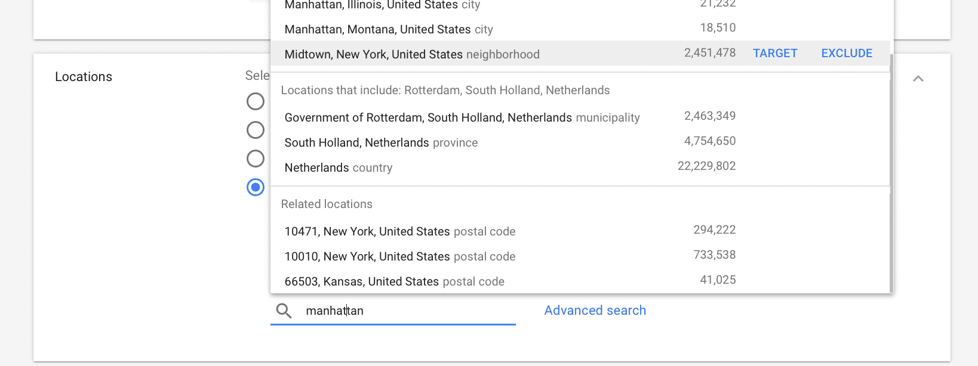Choose Manhattan, Montana, United States city
Viewport: 978px width, 366px height.
pos(580,29)
